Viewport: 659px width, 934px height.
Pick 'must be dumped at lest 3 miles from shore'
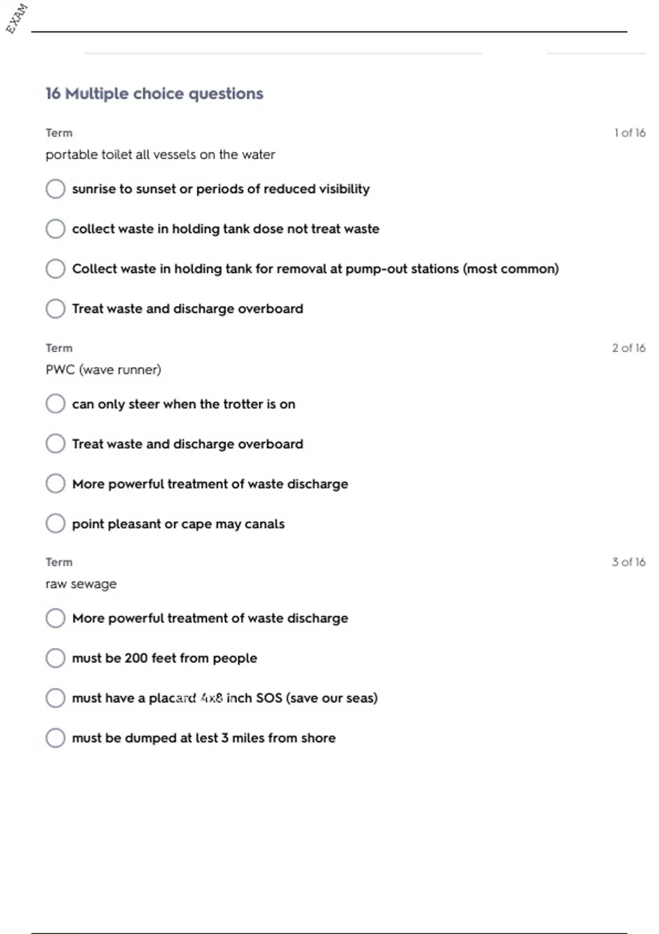click(55, 738)
